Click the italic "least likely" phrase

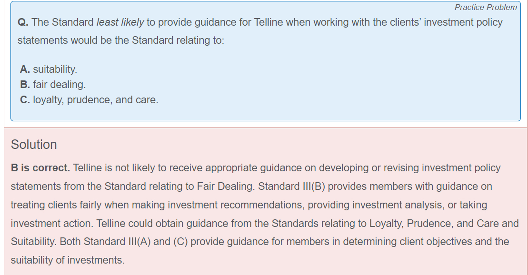[x=120, y=22]
